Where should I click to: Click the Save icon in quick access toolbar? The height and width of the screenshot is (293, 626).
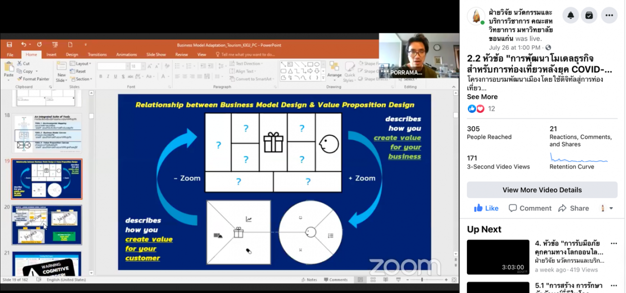click(9, 45)
